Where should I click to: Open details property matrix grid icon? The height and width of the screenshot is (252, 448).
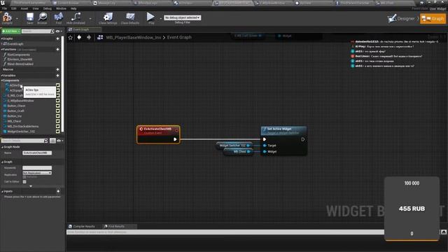tap(52, 141)
